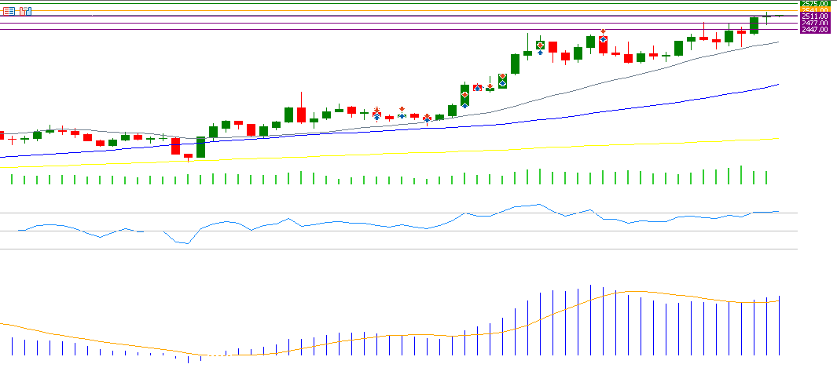Select the rightmost MACD histogram bar
Screen dimensions: 837x386
pyautogui.click(x=779, y=325)
